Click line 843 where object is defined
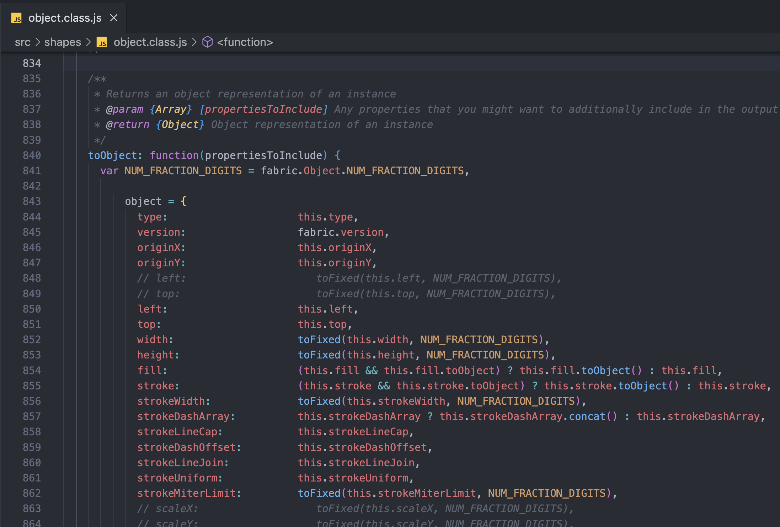 tap(143, 201)
